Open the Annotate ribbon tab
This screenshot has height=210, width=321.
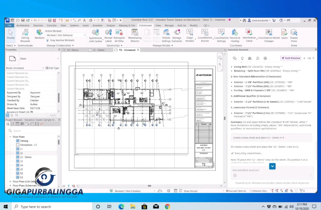click(x=98, y=25)
